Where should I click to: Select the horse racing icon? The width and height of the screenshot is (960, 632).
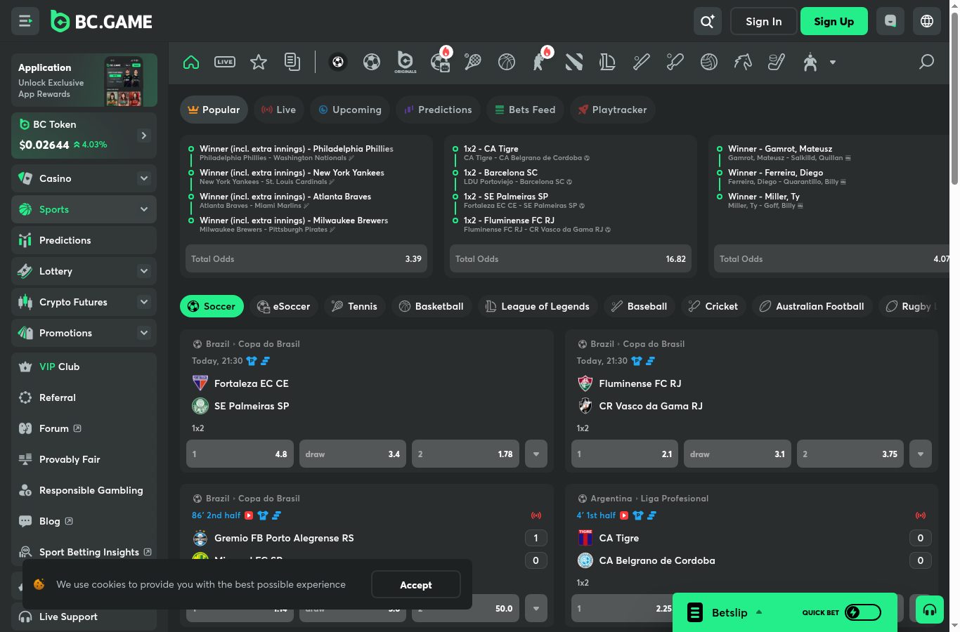[x=742, y=62]
